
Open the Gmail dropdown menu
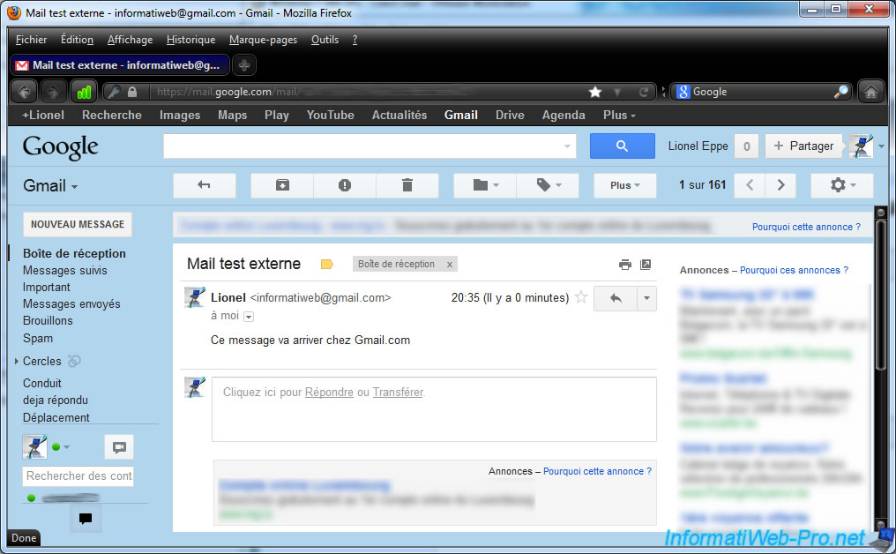[x=50, y=186]
